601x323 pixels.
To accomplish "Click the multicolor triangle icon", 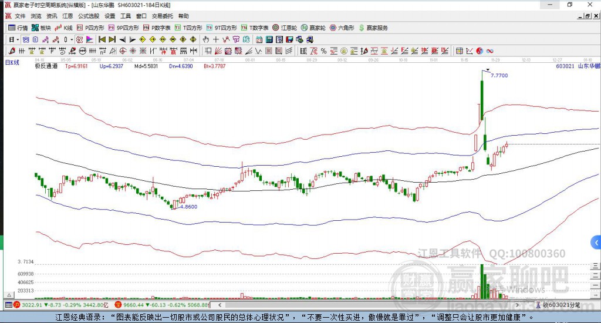I will [89, 39].
